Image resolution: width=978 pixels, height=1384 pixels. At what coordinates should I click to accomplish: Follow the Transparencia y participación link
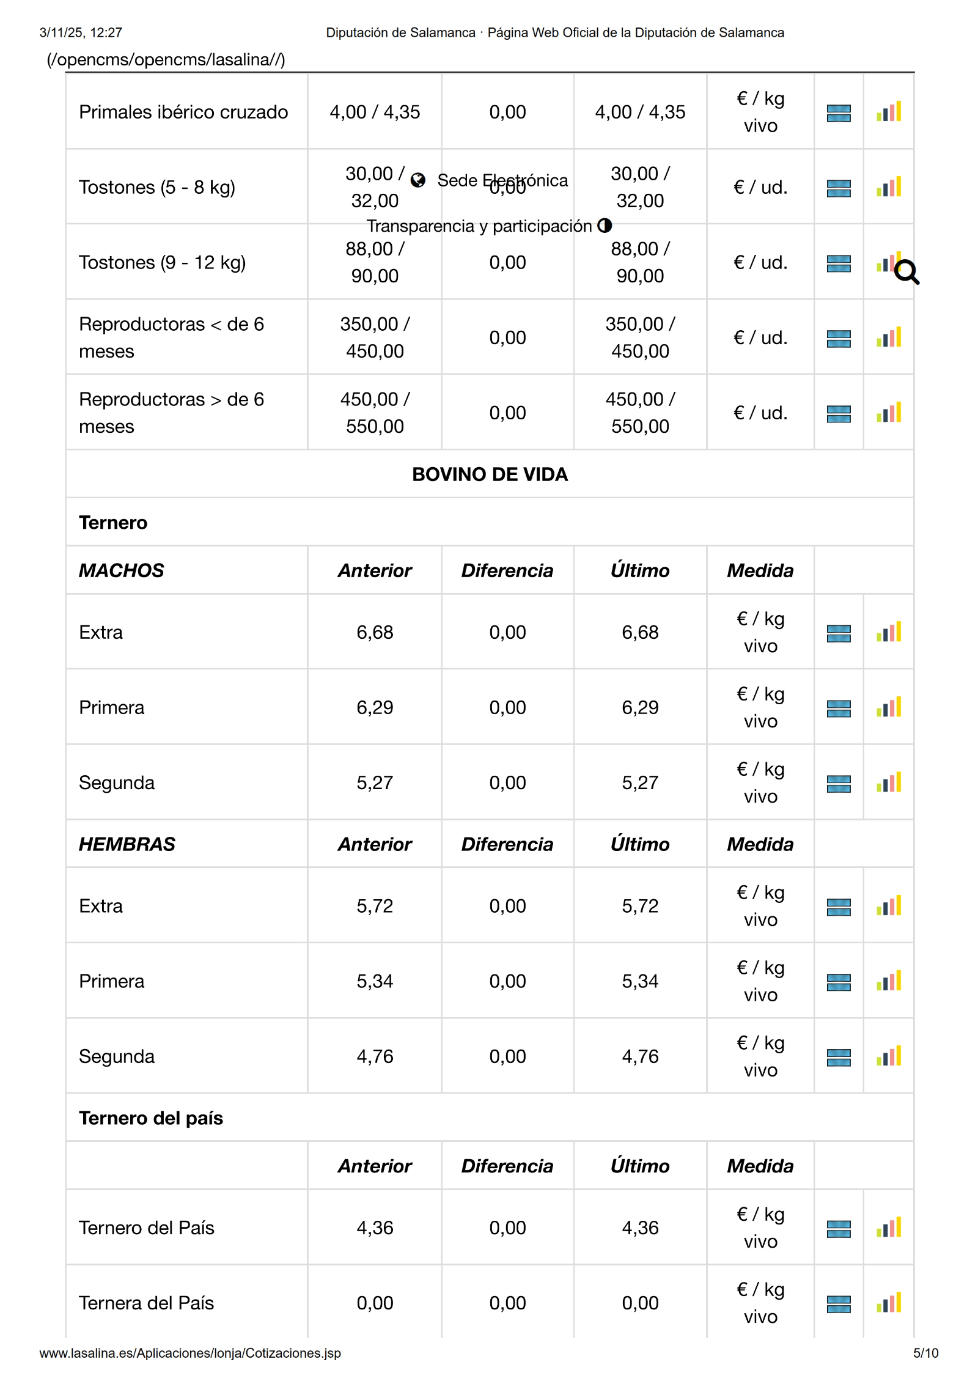[x=479, y=226]
